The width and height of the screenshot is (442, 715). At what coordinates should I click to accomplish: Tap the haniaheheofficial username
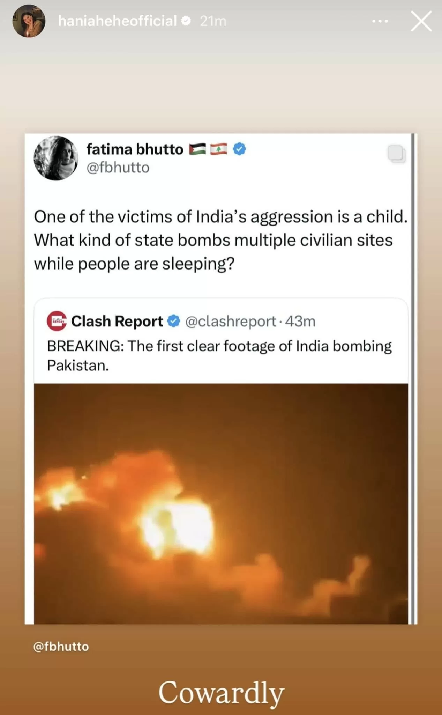coord(117,21)
